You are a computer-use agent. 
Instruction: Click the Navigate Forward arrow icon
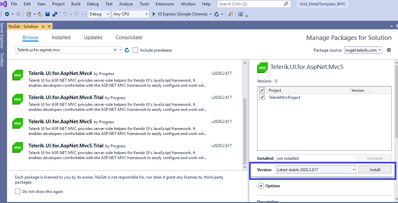[x=18, y=14]
